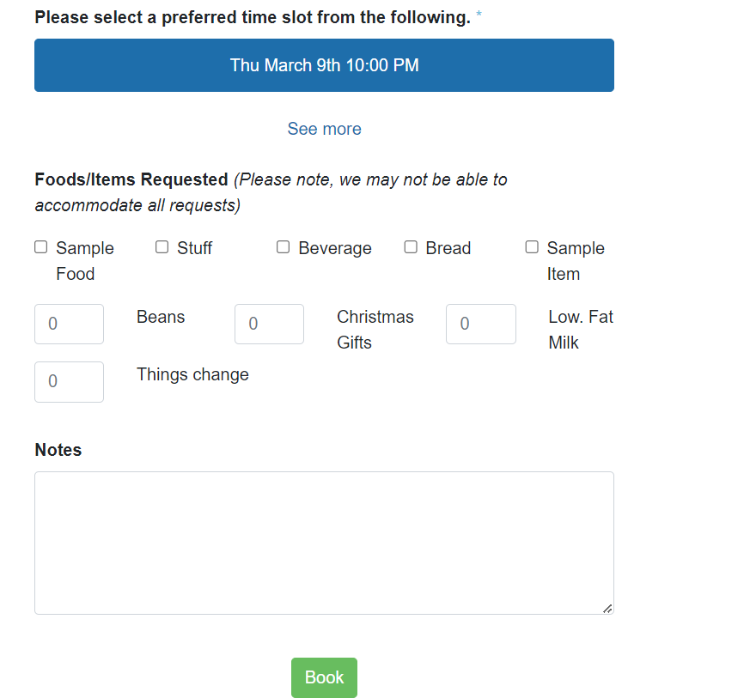Toggle the Bread checkbox
This screenshot has width=750, height=698.
(411, 247)
